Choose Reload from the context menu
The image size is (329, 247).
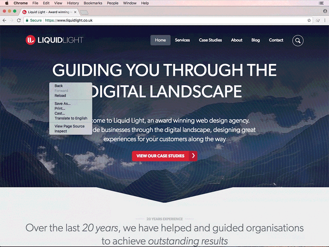pos(71,96)
